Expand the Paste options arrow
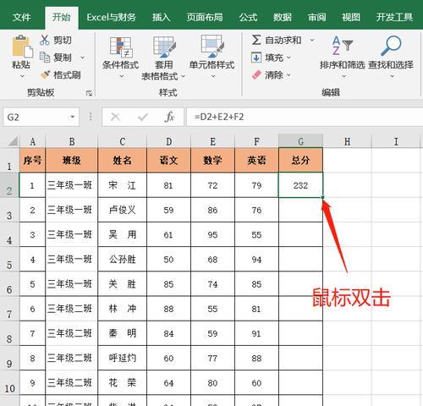 (x=22, y=76)
